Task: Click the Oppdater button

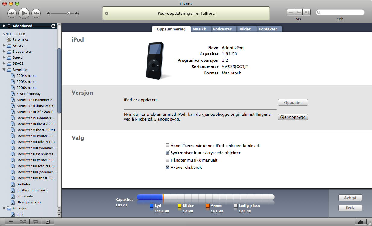Action: tap(293, 102)
